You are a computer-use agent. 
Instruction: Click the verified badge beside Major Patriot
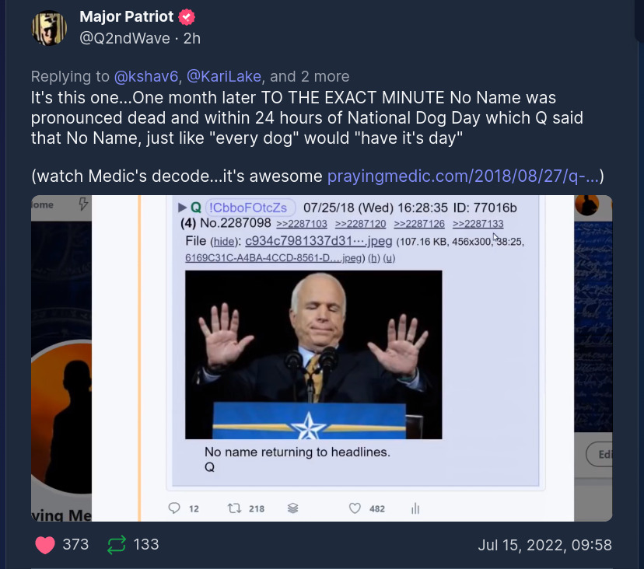[187, 17]
